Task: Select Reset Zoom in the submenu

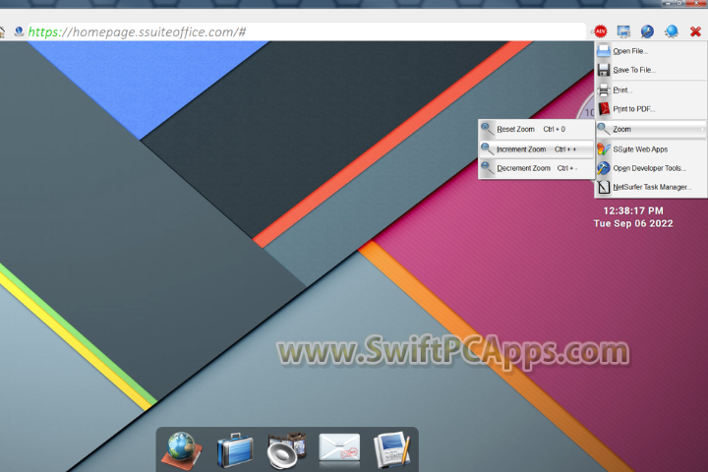Action: click(x=536, y=129)
